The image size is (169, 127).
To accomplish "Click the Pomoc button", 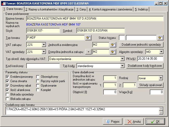I will click(x=113, y=122).
